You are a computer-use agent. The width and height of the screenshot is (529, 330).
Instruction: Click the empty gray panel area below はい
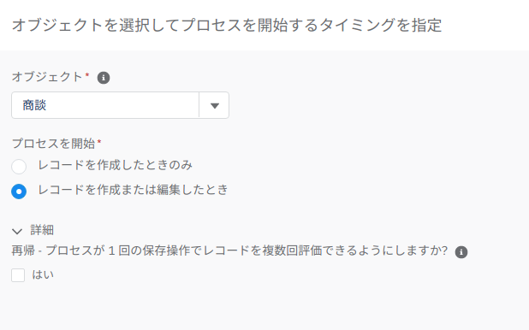click(x=264, y=307)
